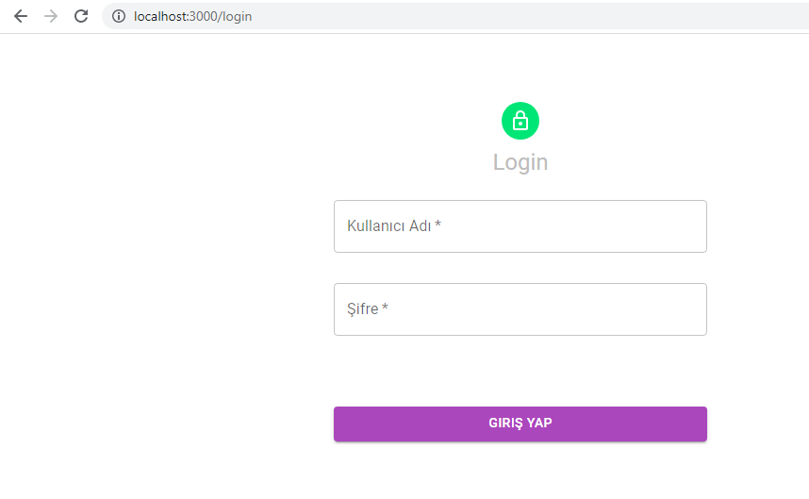
Task: Focus the Şifre password field
Action: tap(520, 309)
